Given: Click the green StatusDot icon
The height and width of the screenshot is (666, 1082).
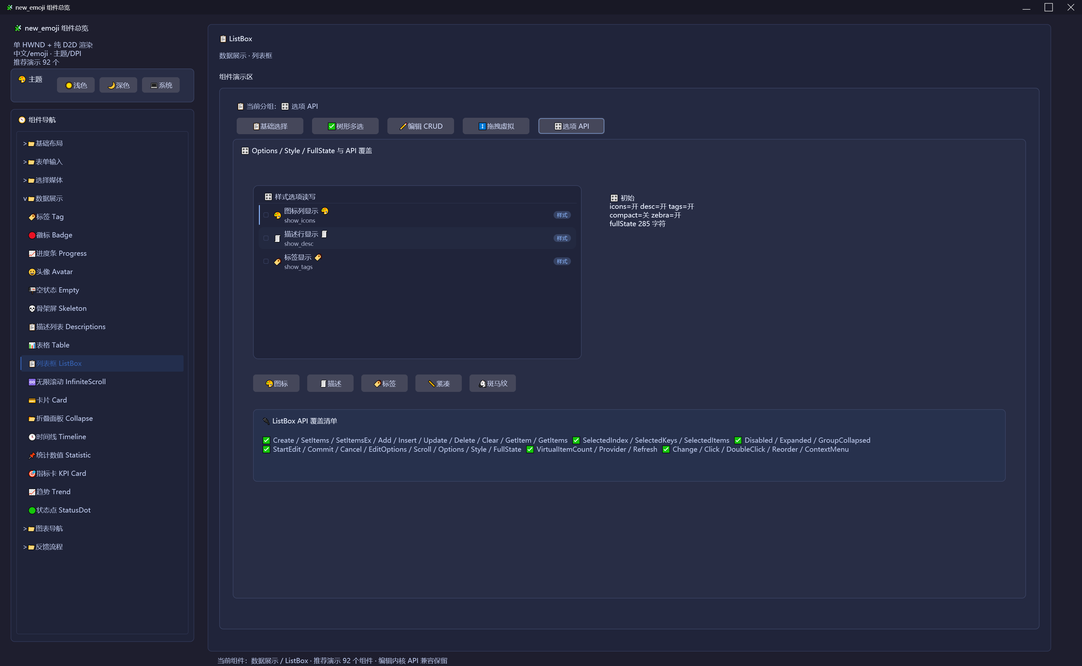Looking at the screenshot, I should point(32,511).
